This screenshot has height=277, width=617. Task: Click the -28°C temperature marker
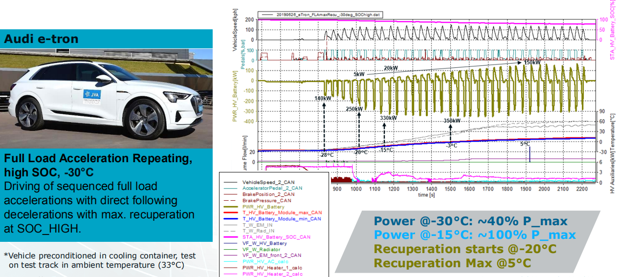pos(327,155)
